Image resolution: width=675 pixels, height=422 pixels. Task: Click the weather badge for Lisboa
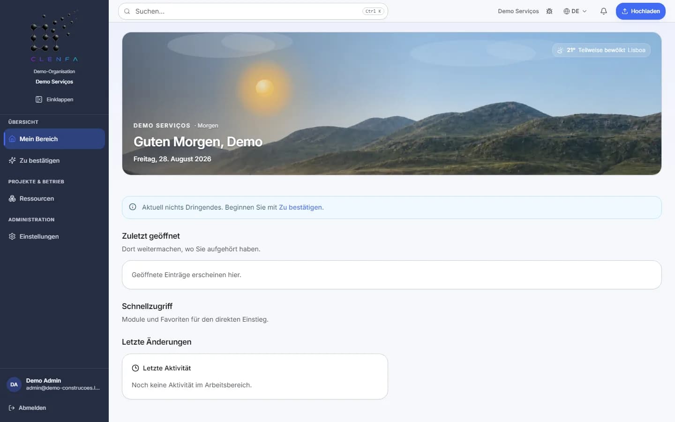[x=601, y=50]
